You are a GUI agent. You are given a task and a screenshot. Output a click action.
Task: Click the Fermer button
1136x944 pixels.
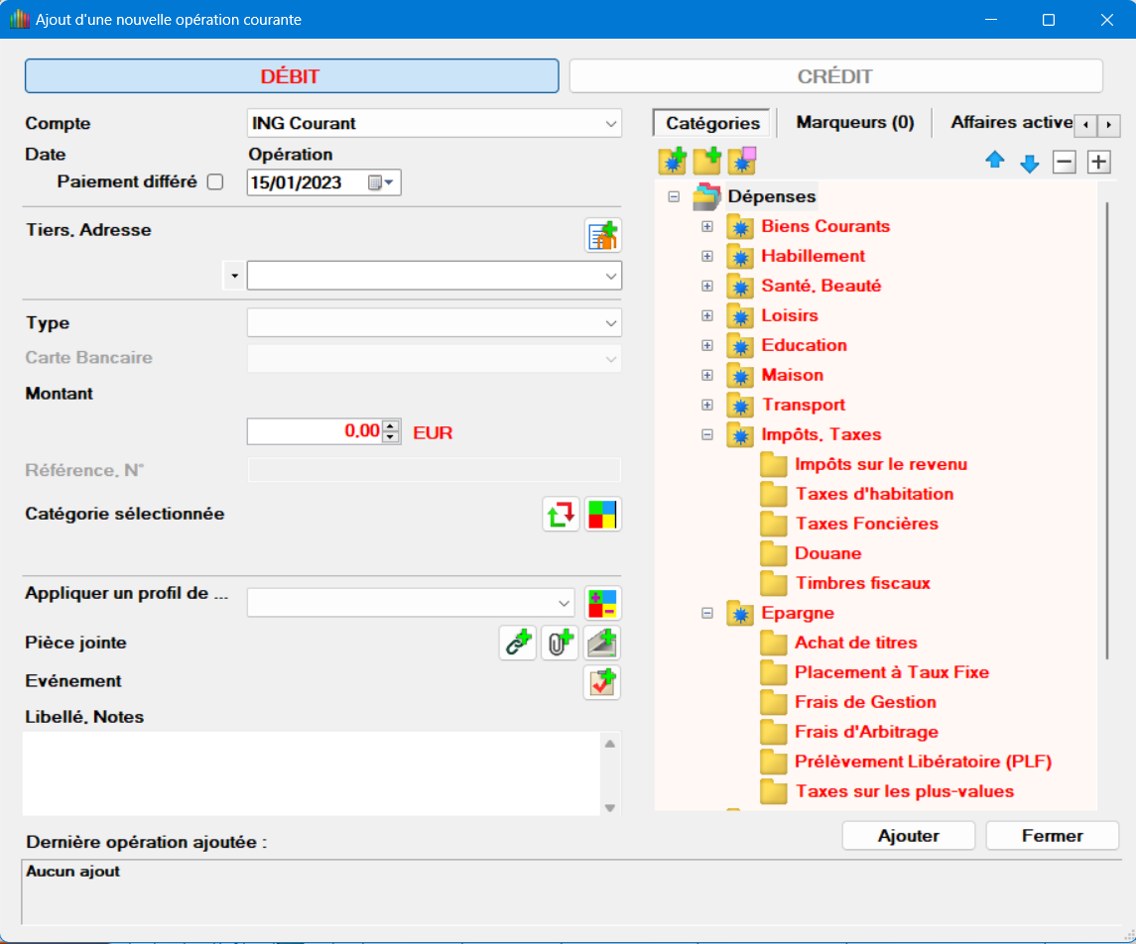pyautogui.click(x=1052, y=836)
